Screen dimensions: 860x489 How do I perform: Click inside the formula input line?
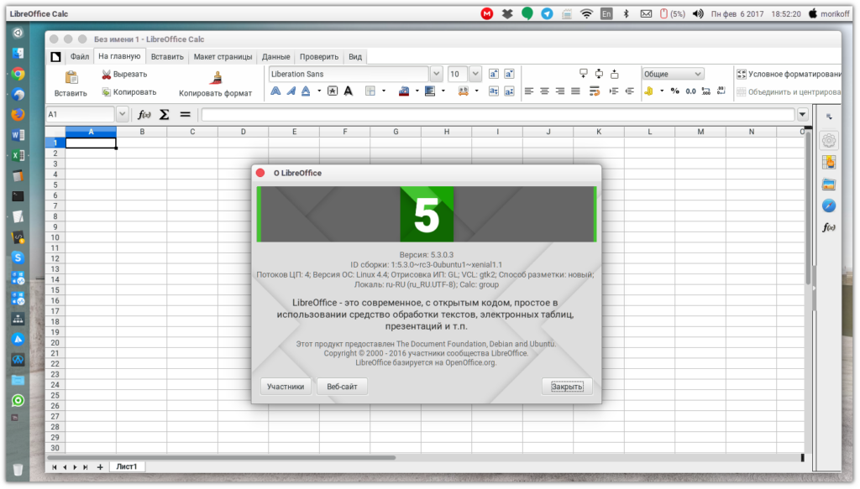click(498, 114)
